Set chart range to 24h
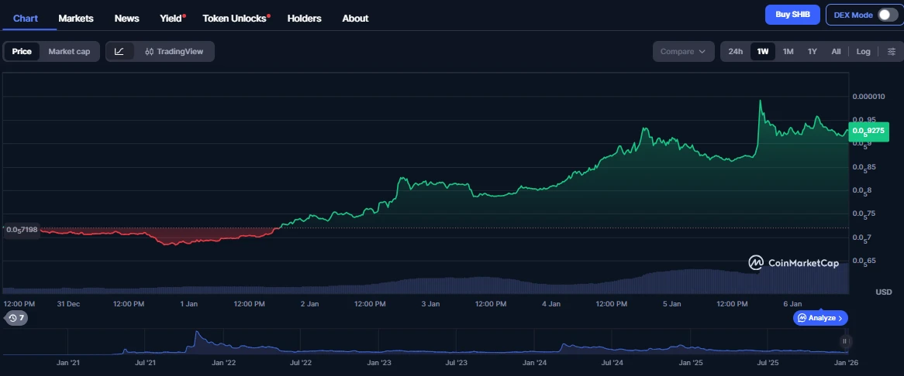Viewport: 904px width, 376px height. pyautogui.click(x=735, y=52)
